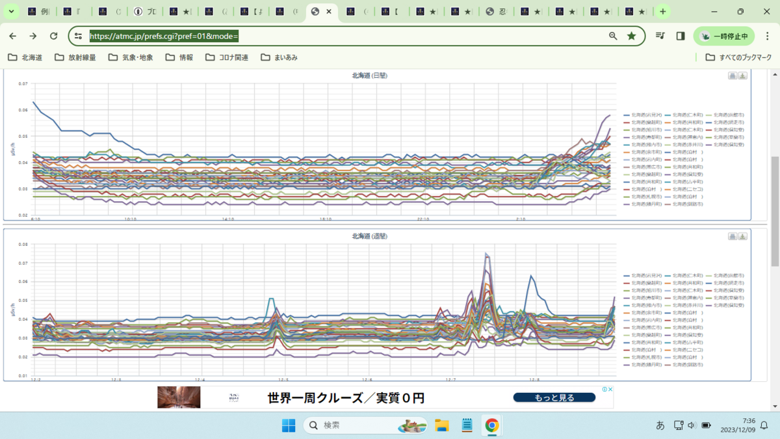The image size is (780, 439).
Task: Click the page vertical scrollbar thumb
Action: click(x=775, y=211)
